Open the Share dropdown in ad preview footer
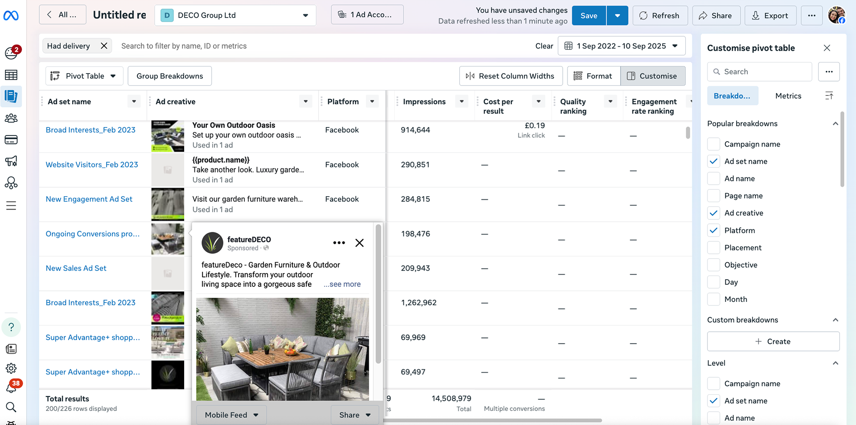 (355, 415)
